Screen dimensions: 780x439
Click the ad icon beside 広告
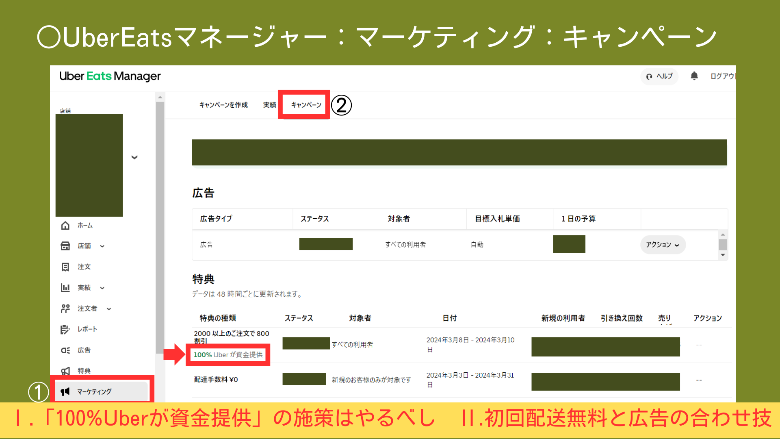coord(65,350)
